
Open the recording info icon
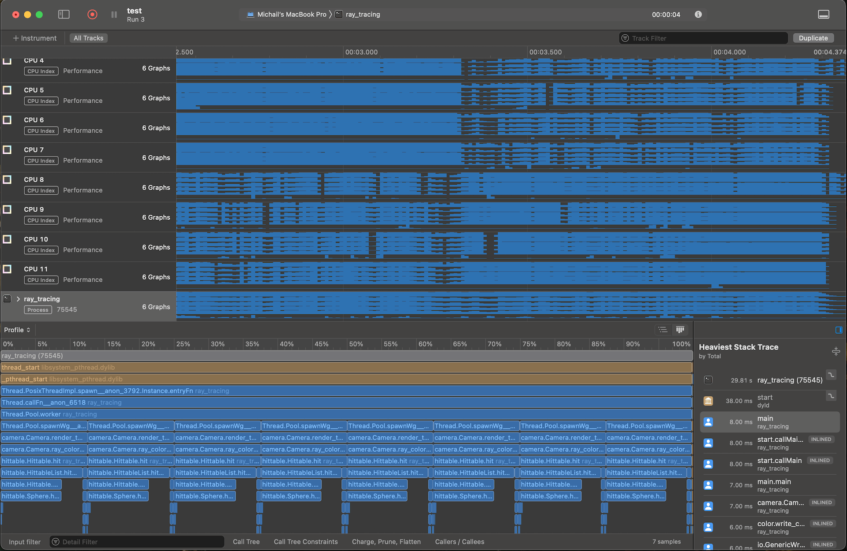[x=698, y=15]
